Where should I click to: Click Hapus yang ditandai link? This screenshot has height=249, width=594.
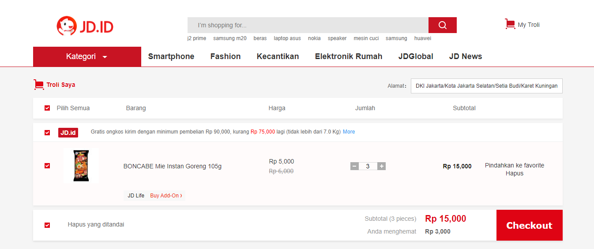tap(96, 224)
